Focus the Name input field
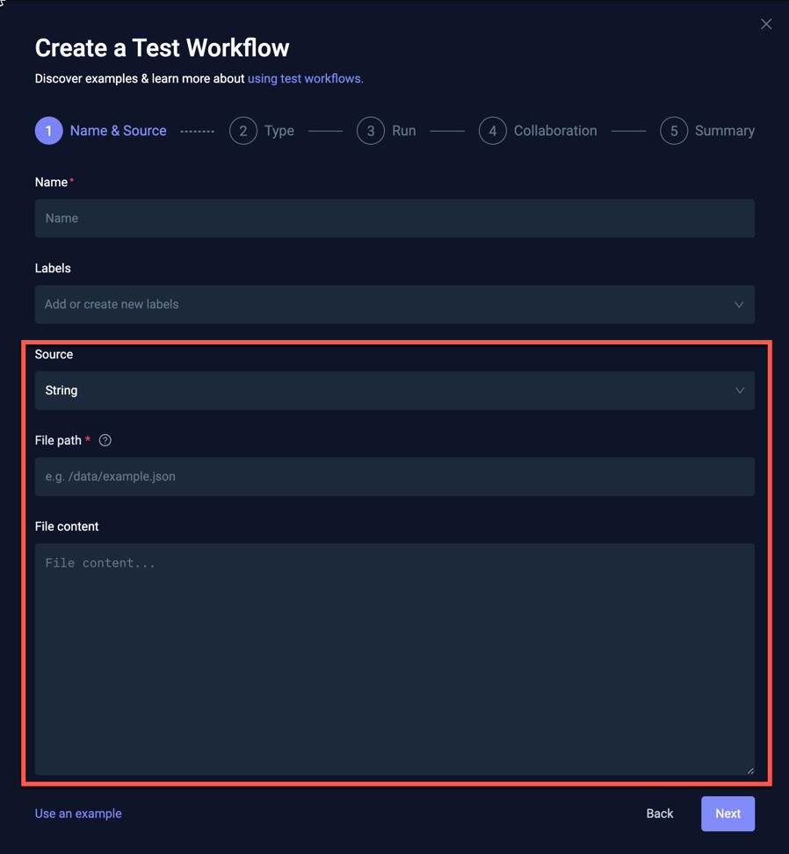Viewport: 789px width, 854px height. pos(394,218)
